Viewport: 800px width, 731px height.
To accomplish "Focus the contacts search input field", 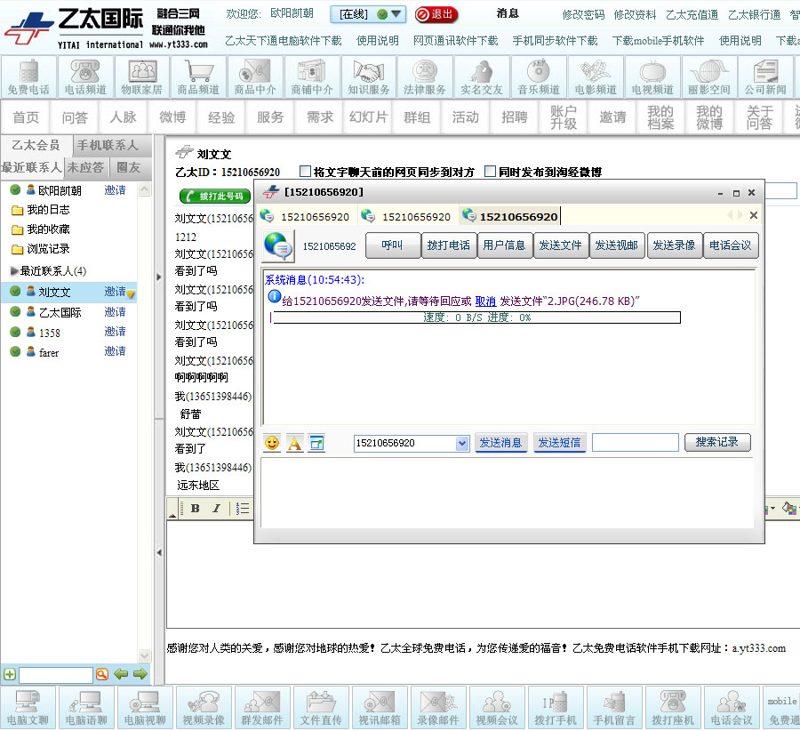I will tap(56, 675).
